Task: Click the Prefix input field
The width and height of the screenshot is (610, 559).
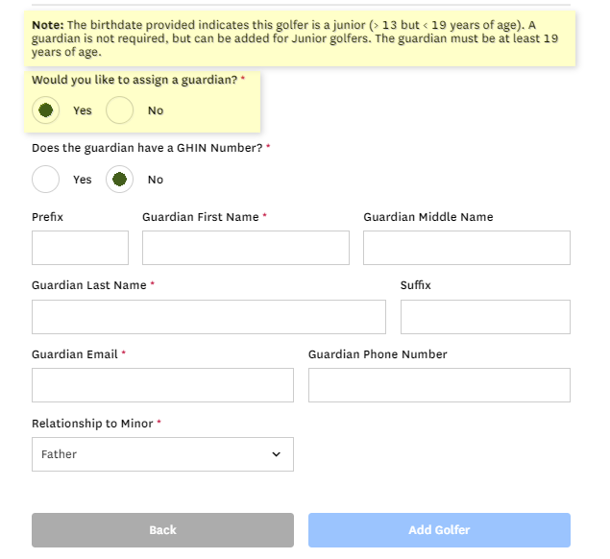Action: (x=80, y=248)
